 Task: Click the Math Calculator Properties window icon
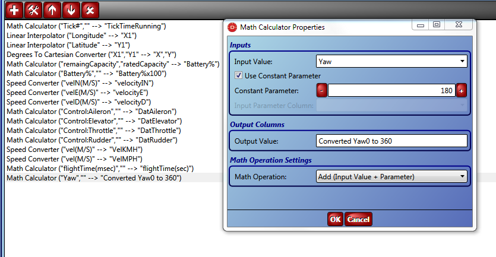coord(232,27)
